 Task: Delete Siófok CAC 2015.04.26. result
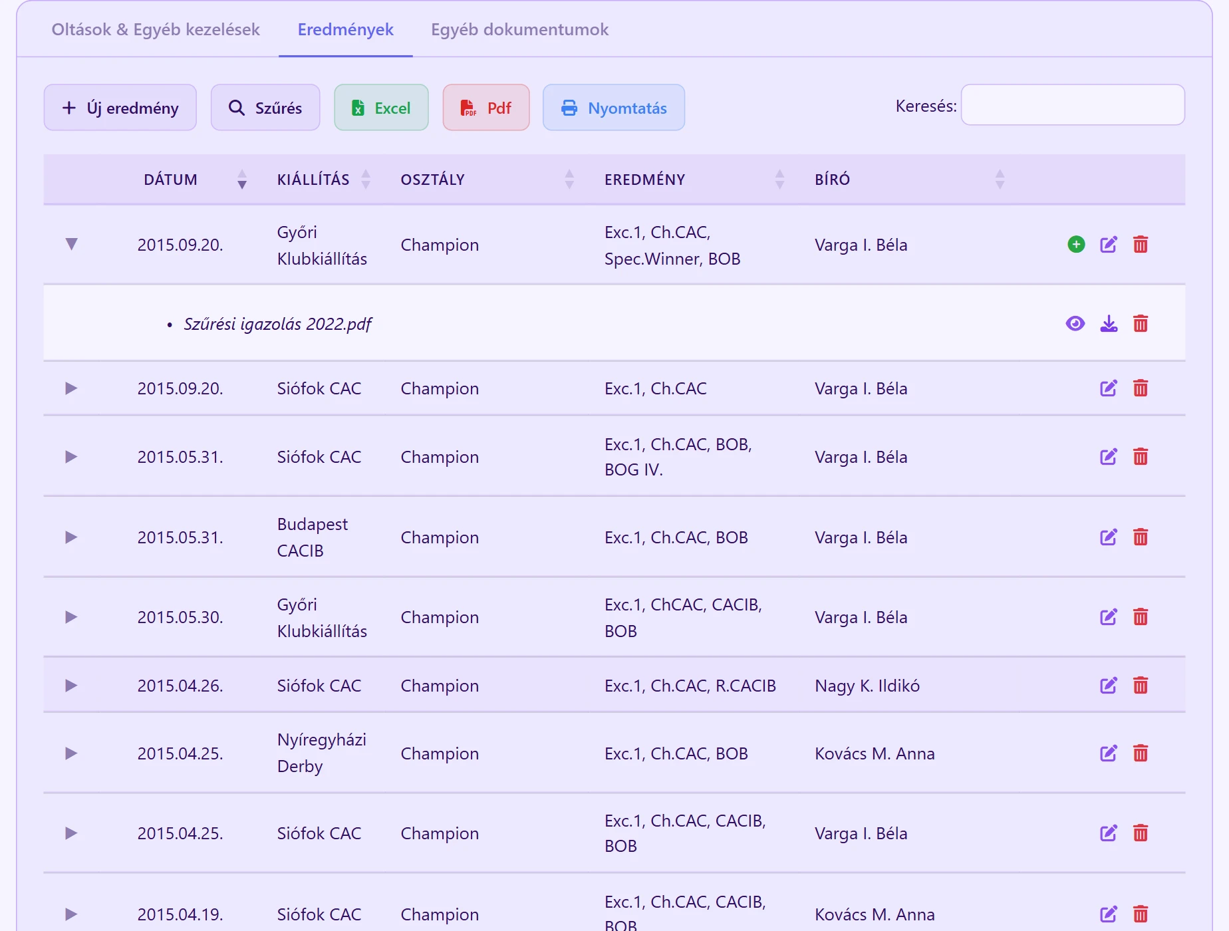point(1141,686)
